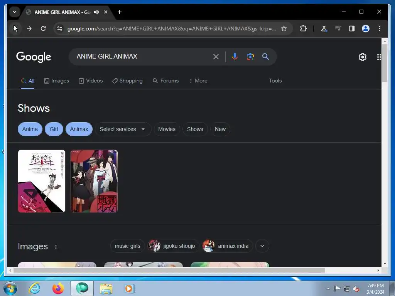Toggle the Movies filter chip
The image size is (395, 296).
coord(167,129)
